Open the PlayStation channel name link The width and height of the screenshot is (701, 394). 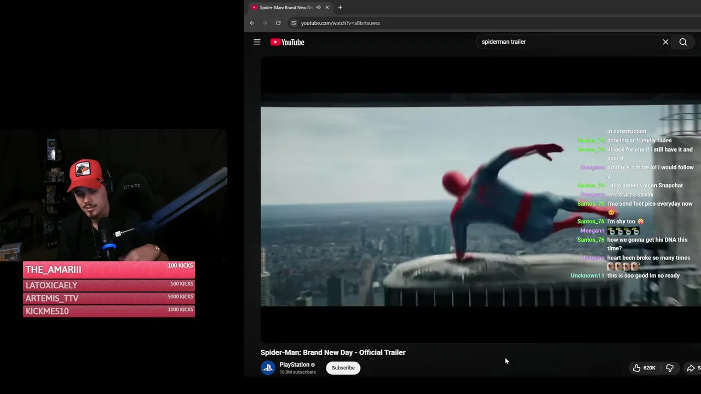(x=294, y=364)
